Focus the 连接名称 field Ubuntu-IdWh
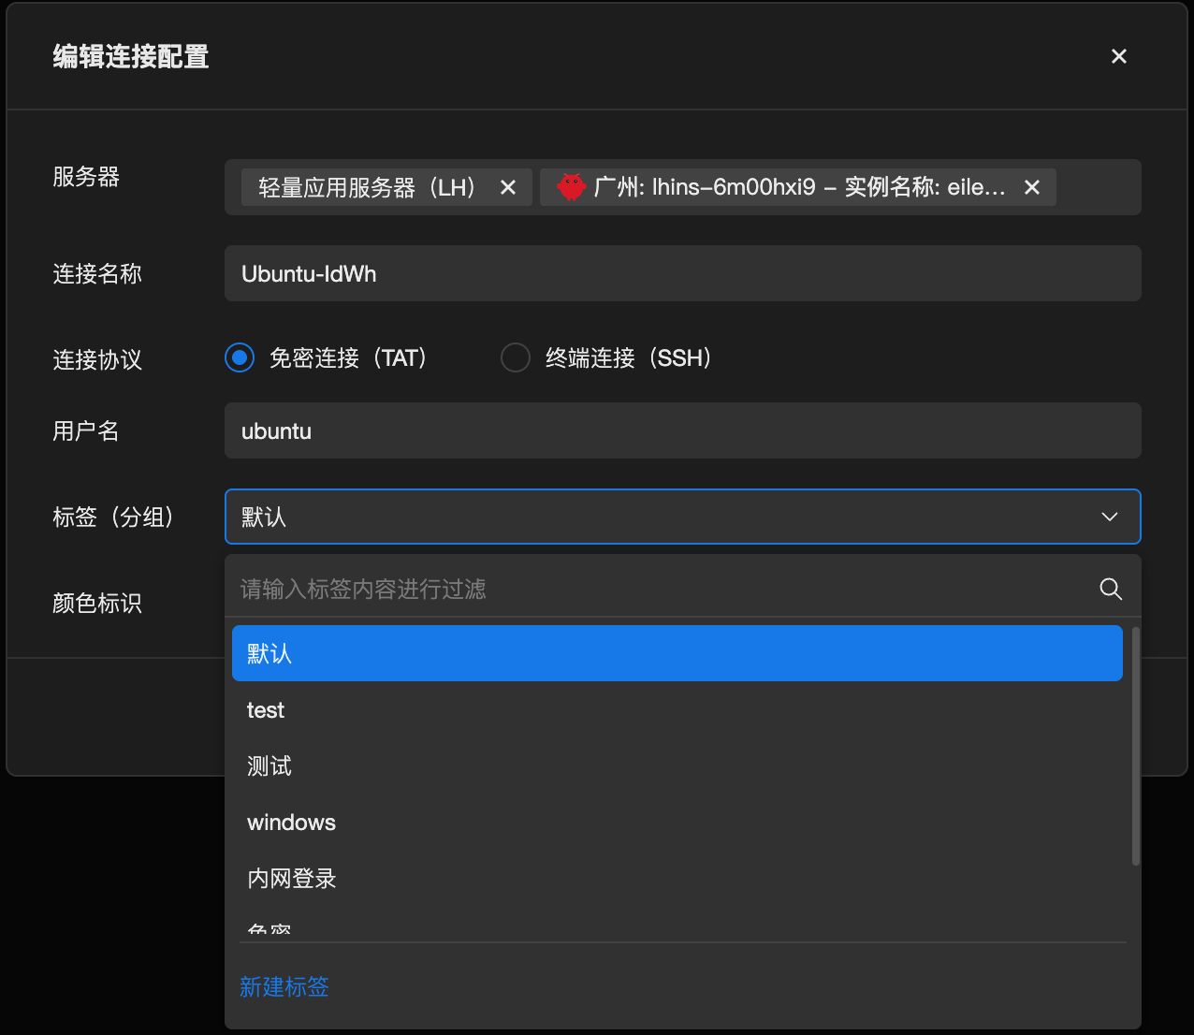 point(682,273)
